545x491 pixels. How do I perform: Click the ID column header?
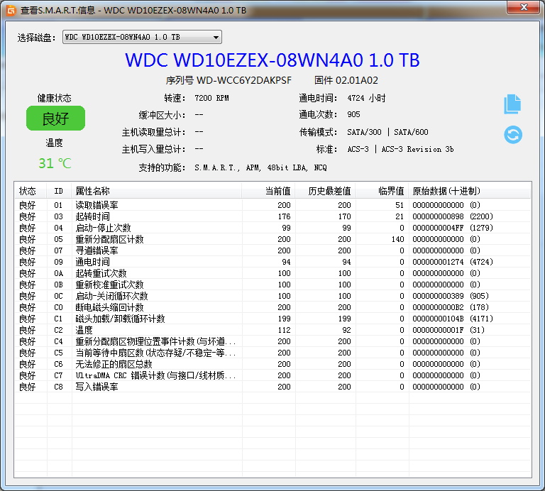[x=59, y=191]
